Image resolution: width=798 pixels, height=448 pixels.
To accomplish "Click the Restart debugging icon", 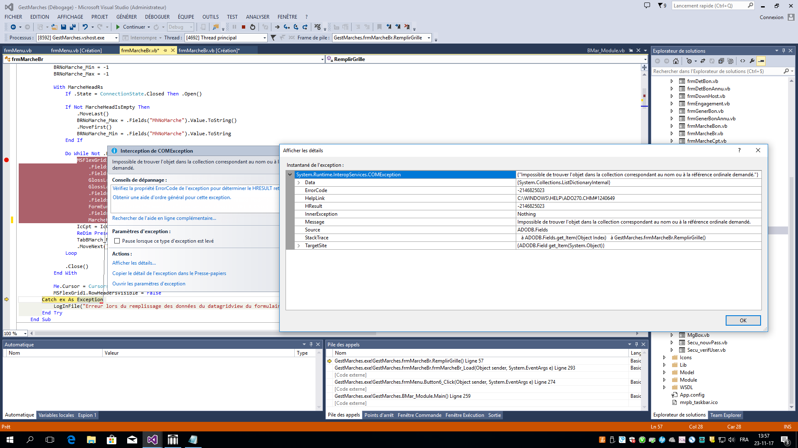I will tap(253, 27).
